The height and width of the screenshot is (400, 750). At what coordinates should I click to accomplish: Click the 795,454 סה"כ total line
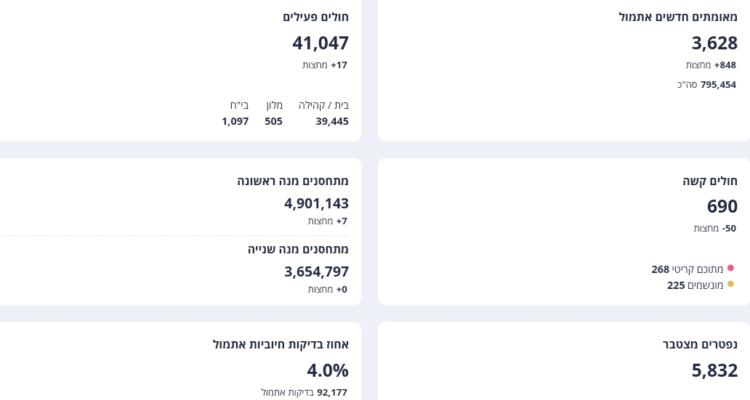pos(706,84)
